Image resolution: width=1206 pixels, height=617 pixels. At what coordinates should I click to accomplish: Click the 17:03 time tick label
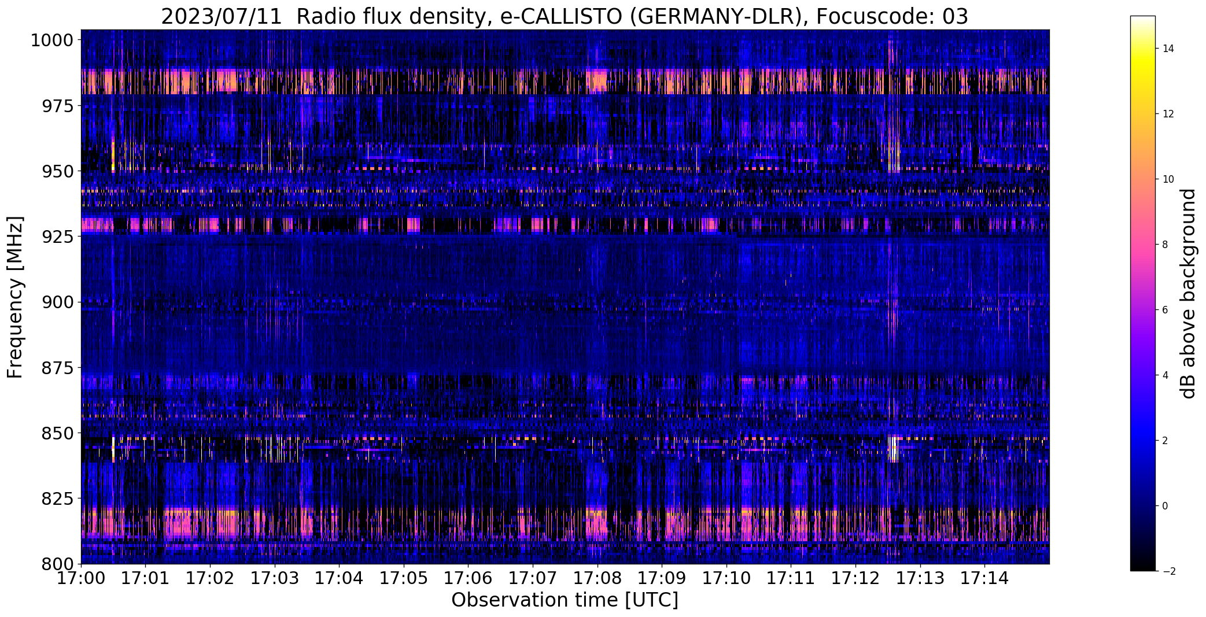click(275, 578)
